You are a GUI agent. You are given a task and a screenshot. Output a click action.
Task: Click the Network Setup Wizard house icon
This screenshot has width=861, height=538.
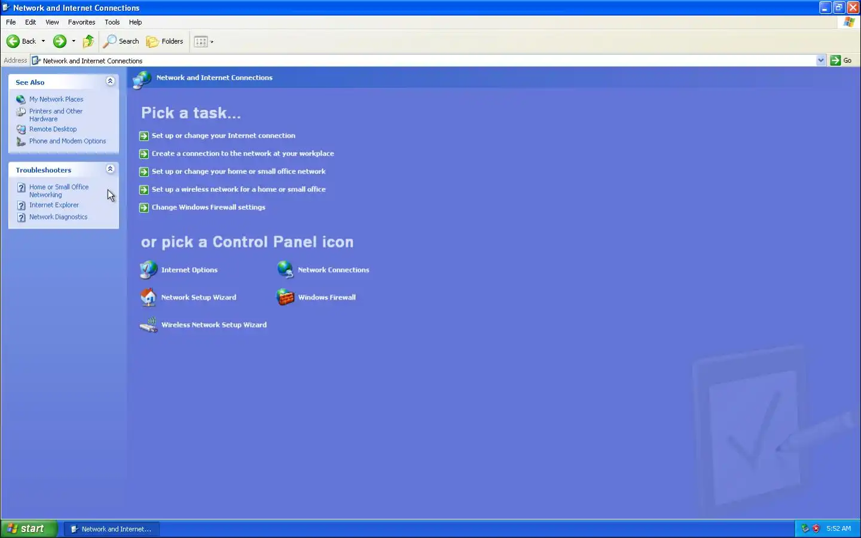pyautogui.click(x=148, y=297)
